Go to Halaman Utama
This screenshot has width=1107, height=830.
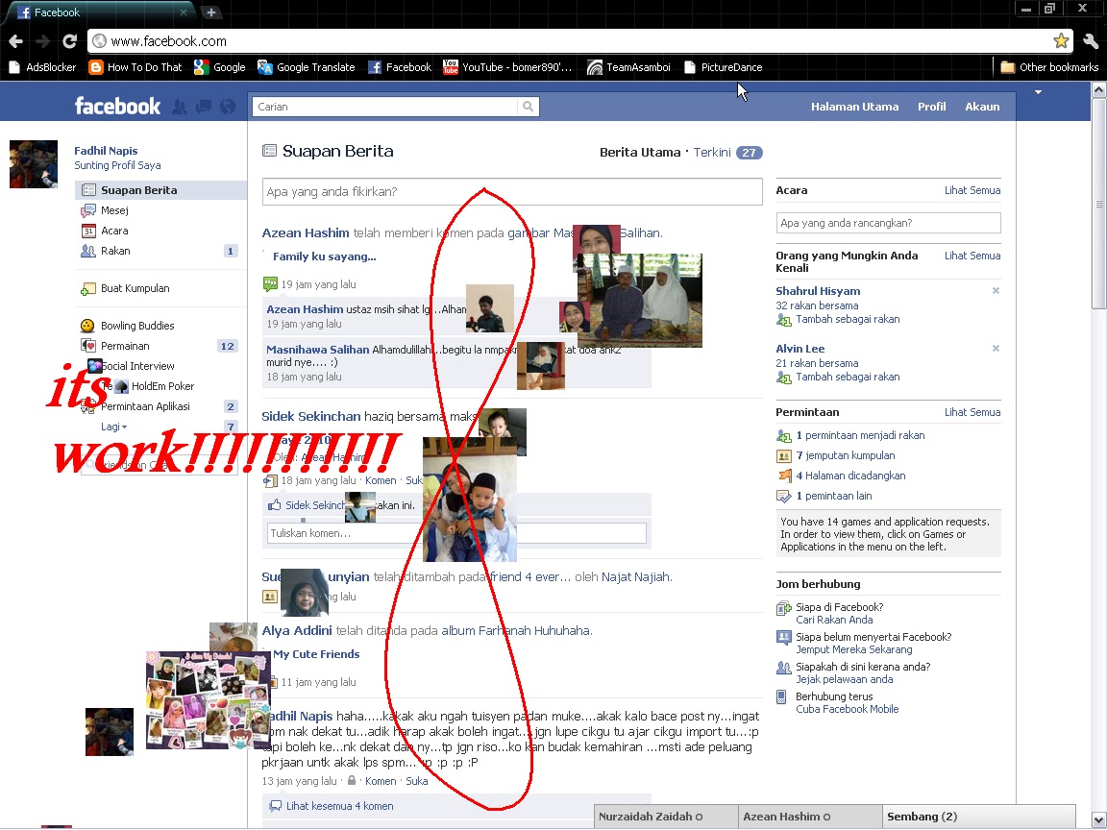854,107
